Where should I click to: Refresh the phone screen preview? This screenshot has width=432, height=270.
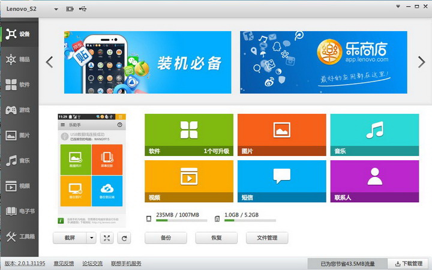[x=124, y=238]
